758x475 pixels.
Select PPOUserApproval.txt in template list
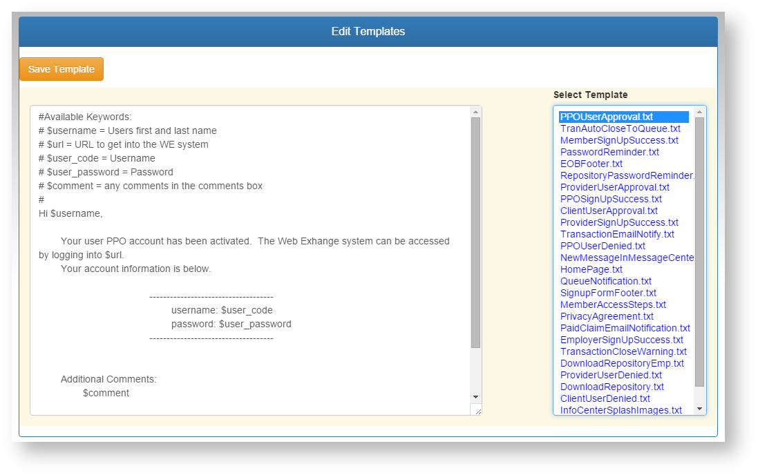coord(624,117)
